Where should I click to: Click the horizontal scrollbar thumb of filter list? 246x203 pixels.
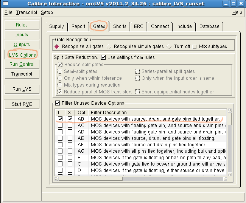[x=90, y=179]
